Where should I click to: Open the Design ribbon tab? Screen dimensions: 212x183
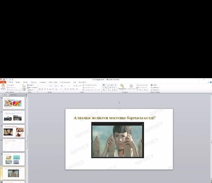point(26,82)
